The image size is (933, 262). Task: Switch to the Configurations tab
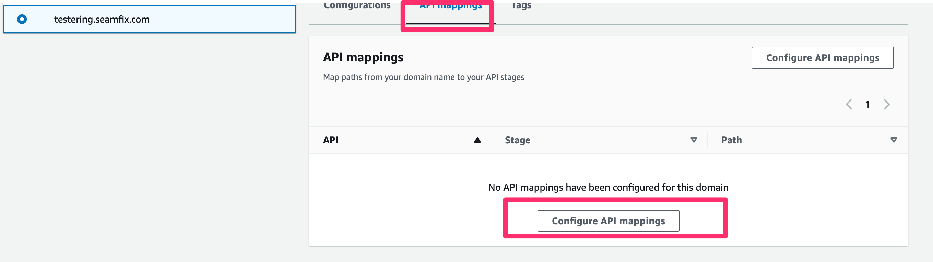pyautogui.click(x=357, y=6)
